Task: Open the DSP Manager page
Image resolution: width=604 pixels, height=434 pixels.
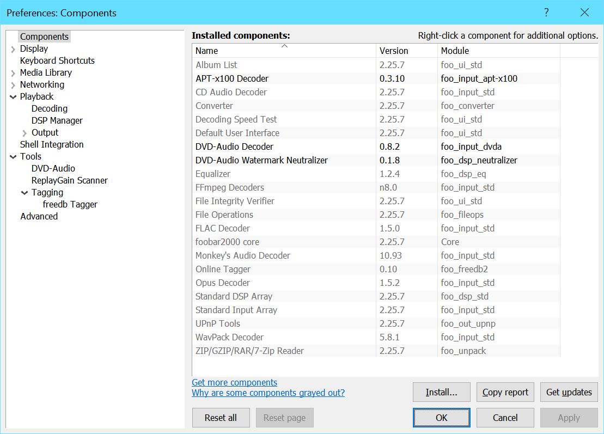Action: coord(57,120)
